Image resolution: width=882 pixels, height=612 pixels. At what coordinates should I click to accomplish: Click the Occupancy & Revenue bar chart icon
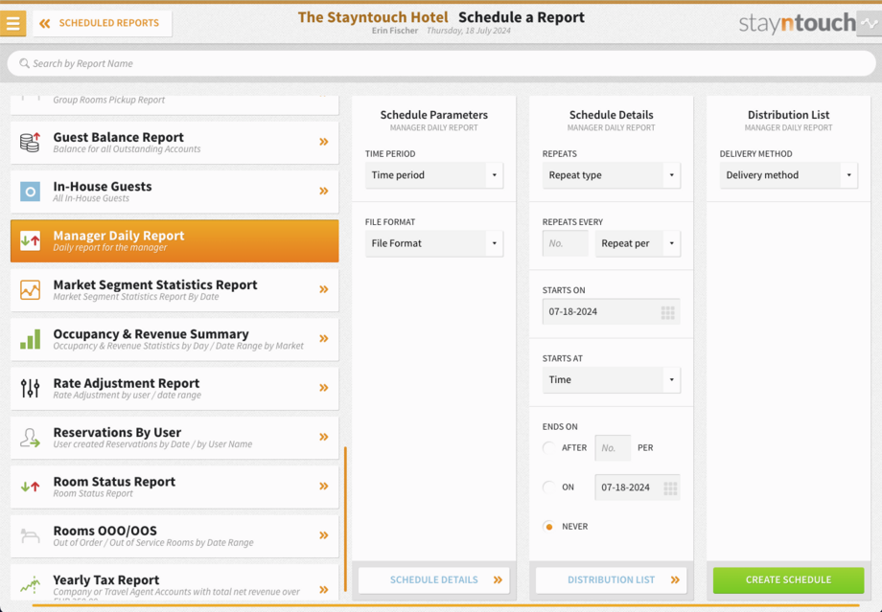coord(31,339)
